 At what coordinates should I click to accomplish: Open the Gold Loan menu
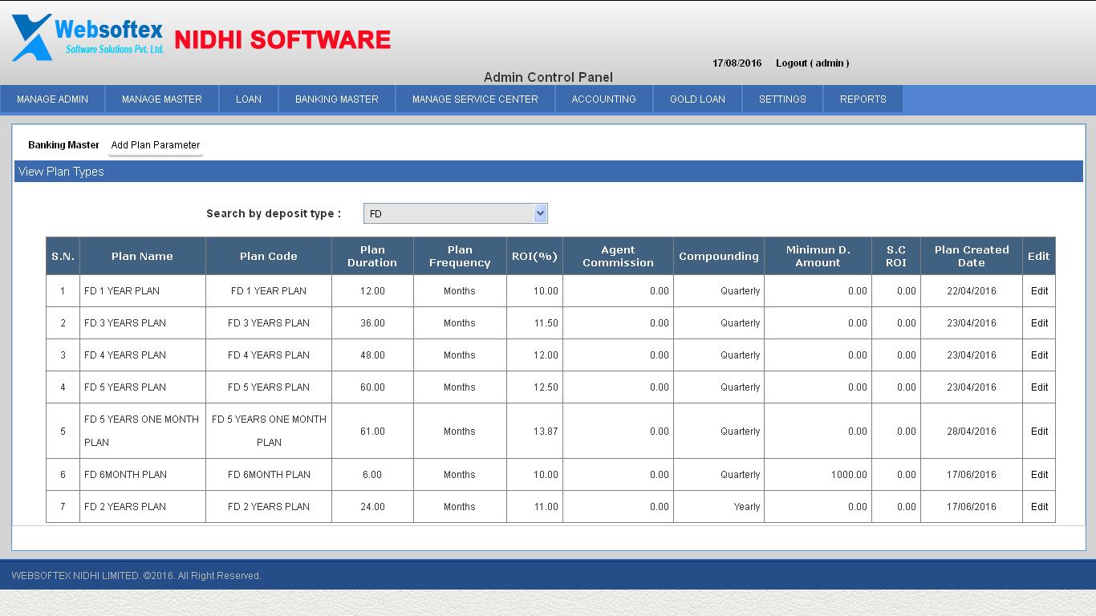(x=697, y=99)
